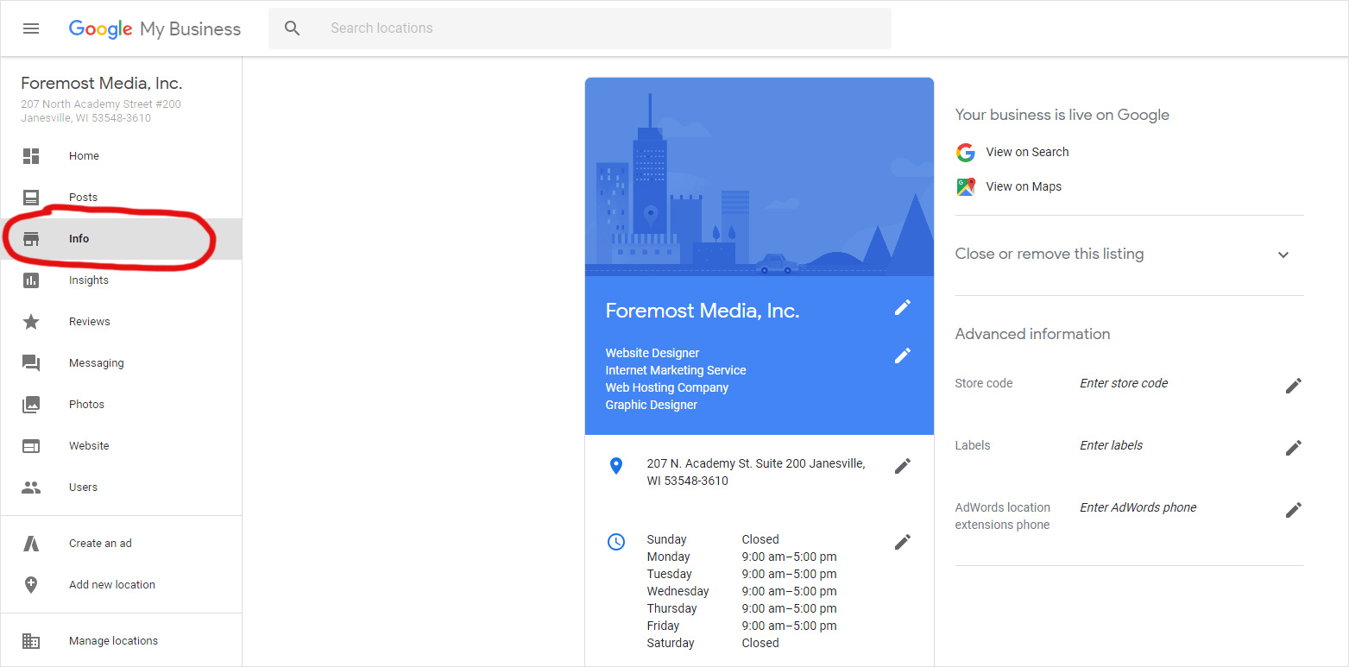Open the Website section
This screenshot has height=667, width=1349.
pos(31,445)
